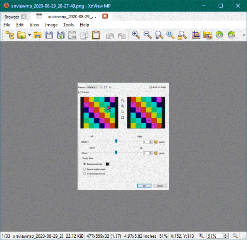The height and width of the screenshot is (240, 247).
Task: Click the Redo arrow icon
Action: pos(122,35)
